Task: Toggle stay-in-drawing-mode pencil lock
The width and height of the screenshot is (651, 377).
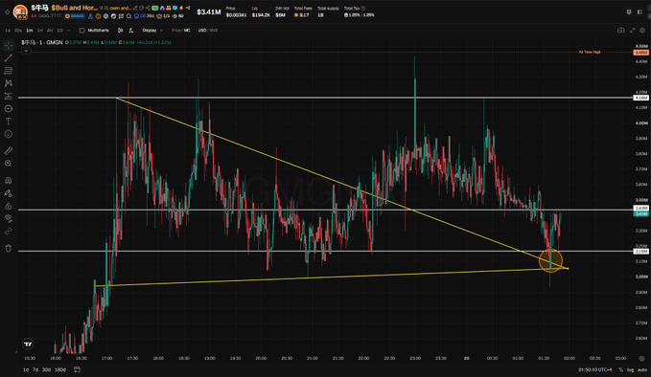Action: tap(9, 193)
